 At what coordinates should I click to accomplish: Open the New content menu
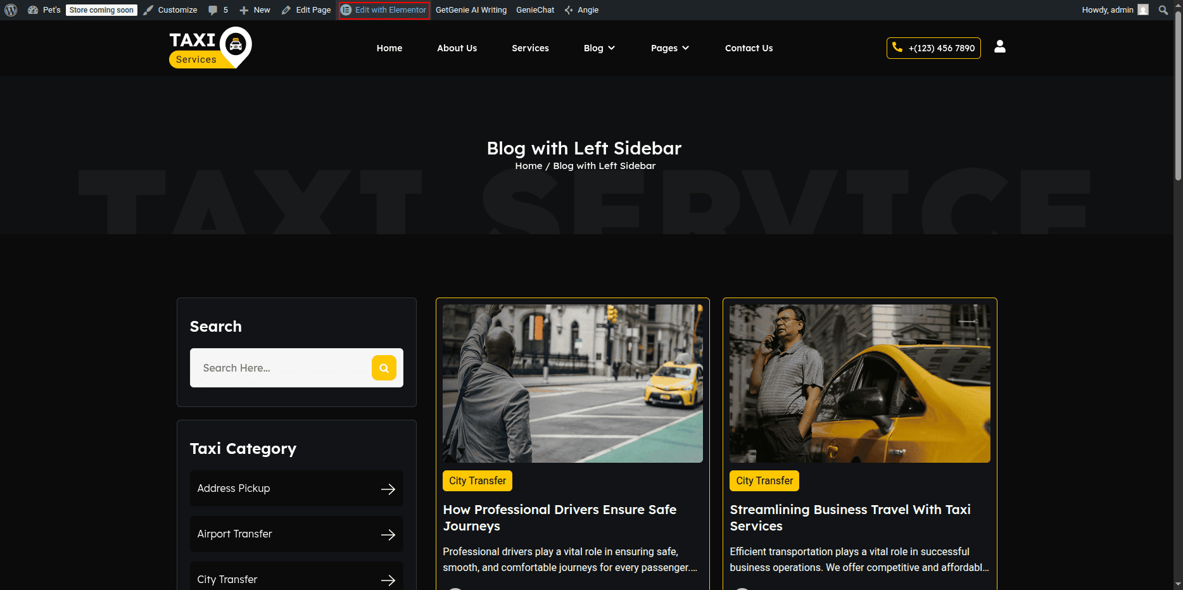click(255, 10)
